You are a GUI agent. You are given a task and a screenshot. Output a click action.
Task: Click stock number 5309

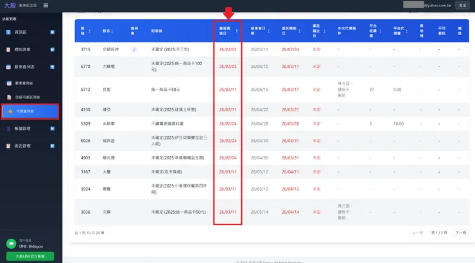(85, 124)
